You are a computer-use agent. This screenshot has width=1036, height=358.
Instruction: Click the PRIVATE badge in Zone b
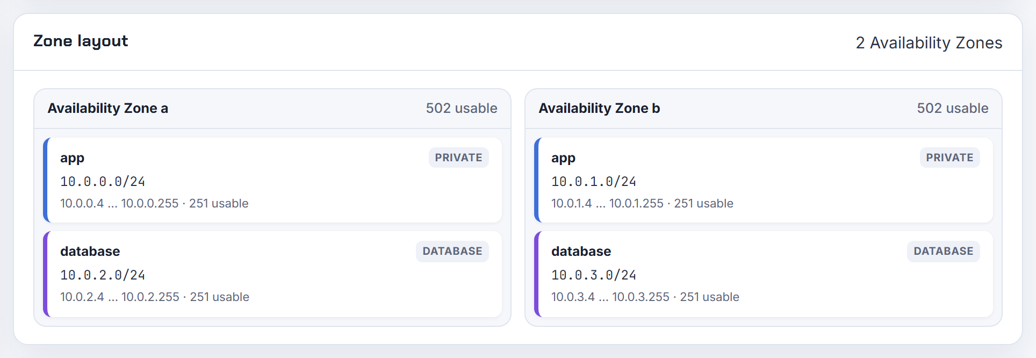[x=949, y=157]
